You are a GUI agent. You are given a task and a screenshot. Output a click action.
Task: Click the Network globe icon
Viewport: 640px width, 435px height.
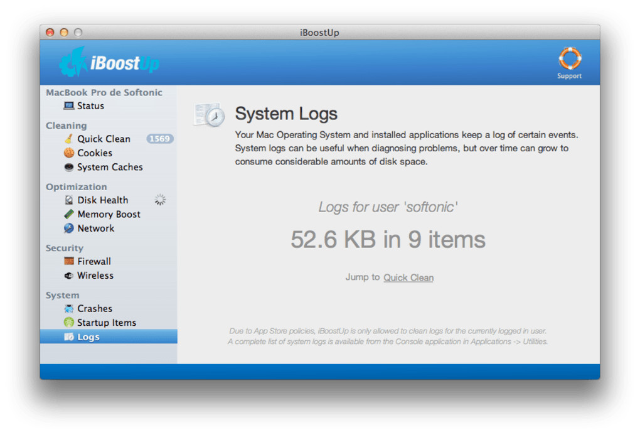pyautogui.click(x=69, y=228)
